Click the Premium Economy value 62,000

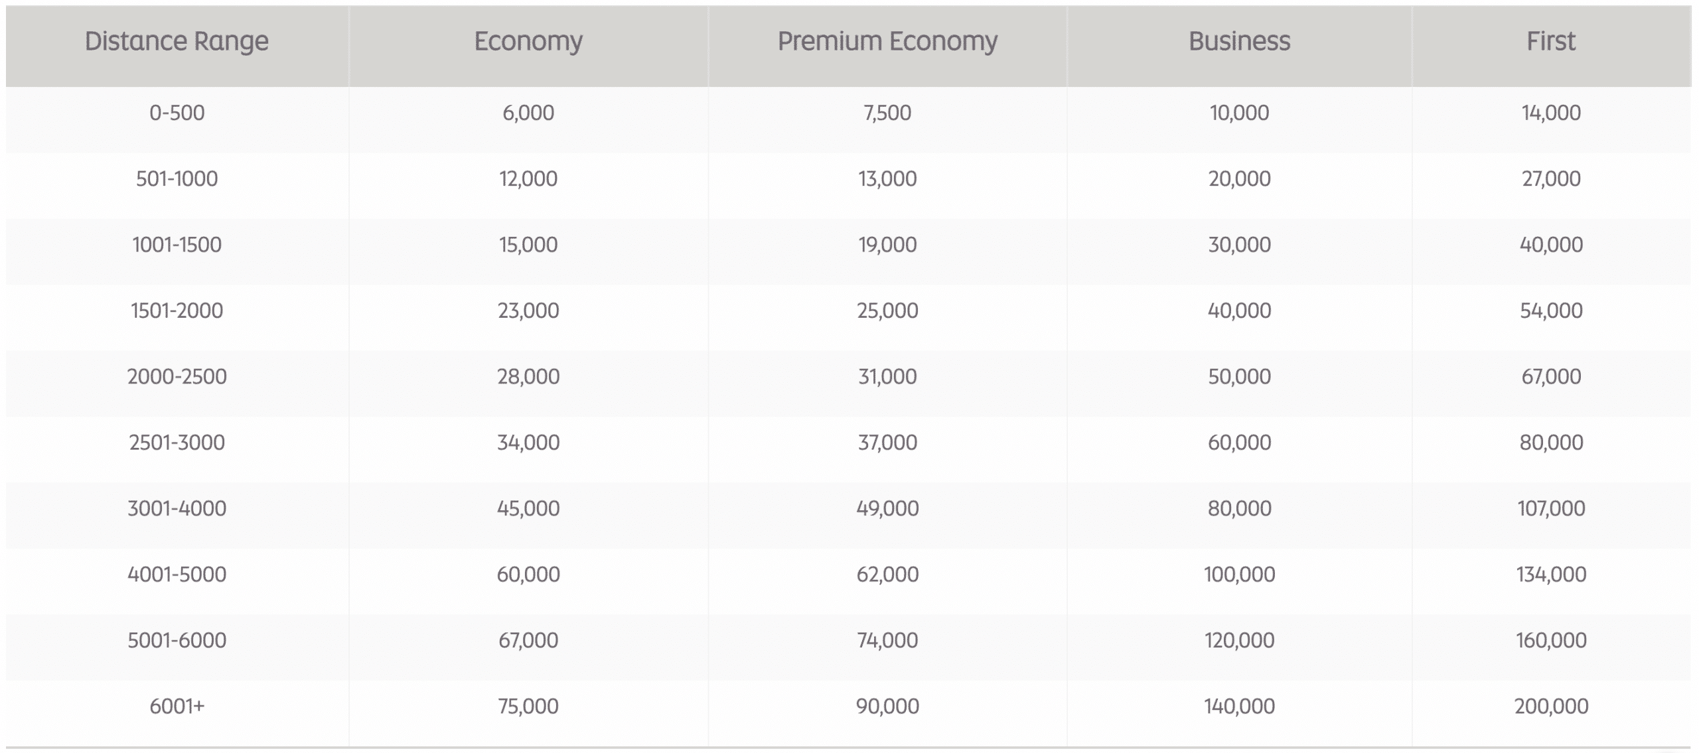tap(887, 574)
